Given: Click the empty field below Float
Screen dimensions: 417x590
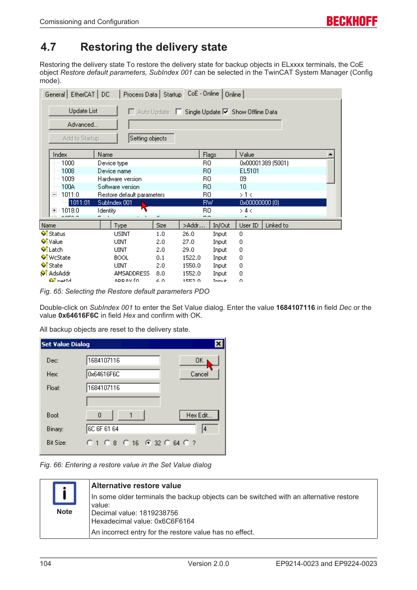Looking at the screenshot, I should point(123,402).
